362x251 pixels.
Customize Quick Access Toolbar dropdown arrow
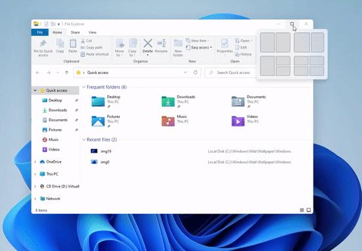(x=59, y=24)
